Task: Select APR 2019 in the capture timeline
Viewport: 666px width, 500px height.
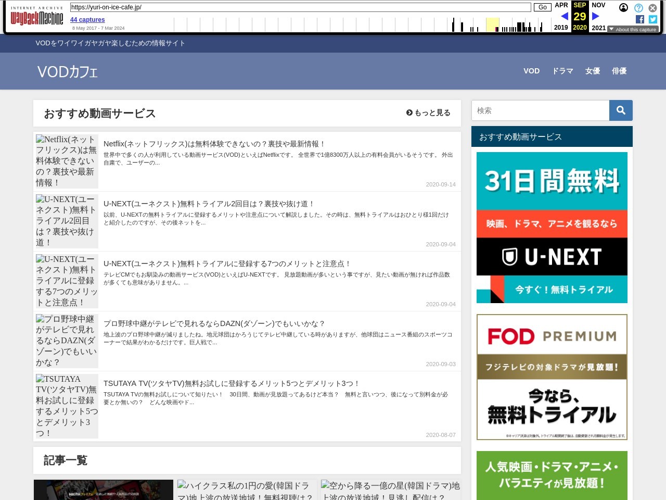Action: tap(561, 16)
